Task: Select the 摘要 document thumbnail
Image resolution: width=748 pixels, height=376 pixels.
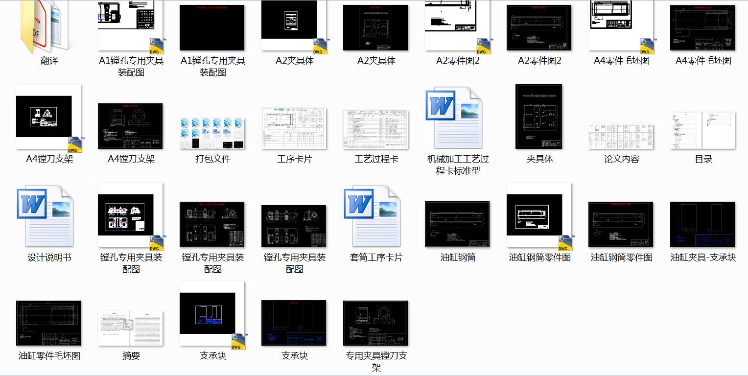Action: pos(131,328)
